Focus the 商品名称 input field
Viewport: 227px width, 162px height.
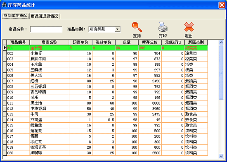click(46, 29)
